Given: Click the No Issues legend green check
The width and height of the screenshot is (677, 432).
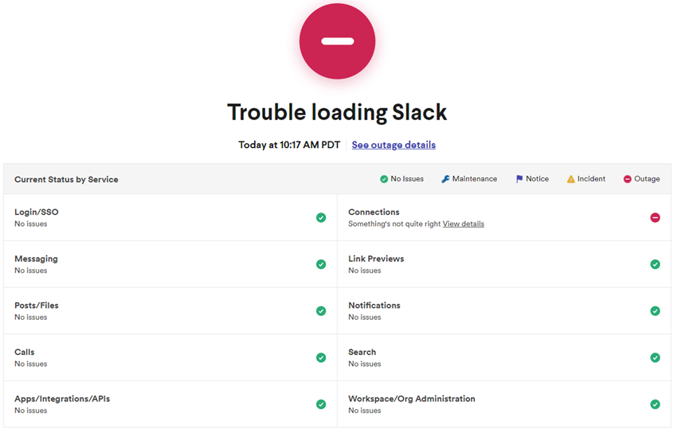Looking at the screenshot, I should pyautogui.click(x=384, y=179).
